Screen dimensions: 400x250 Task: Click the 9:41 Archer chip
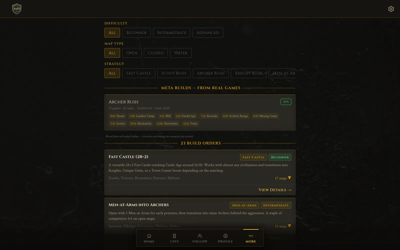click(118, 123)
